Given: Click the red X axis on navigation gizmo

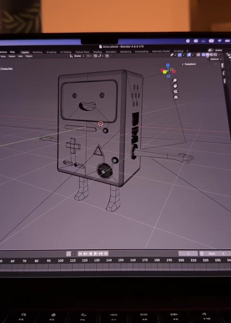Looking at the screenshot, I should (173, 71).
